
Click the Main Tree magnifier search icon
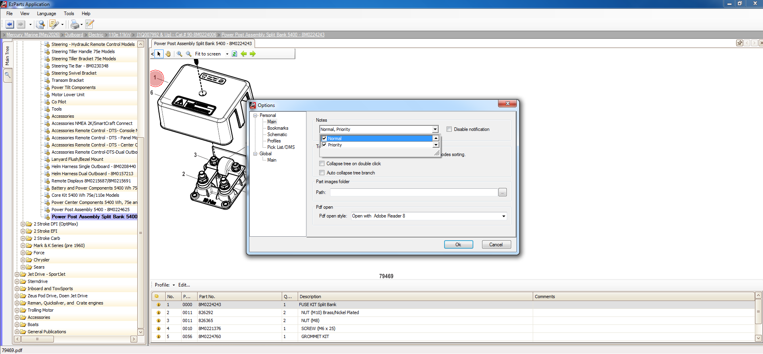[7, 75]
